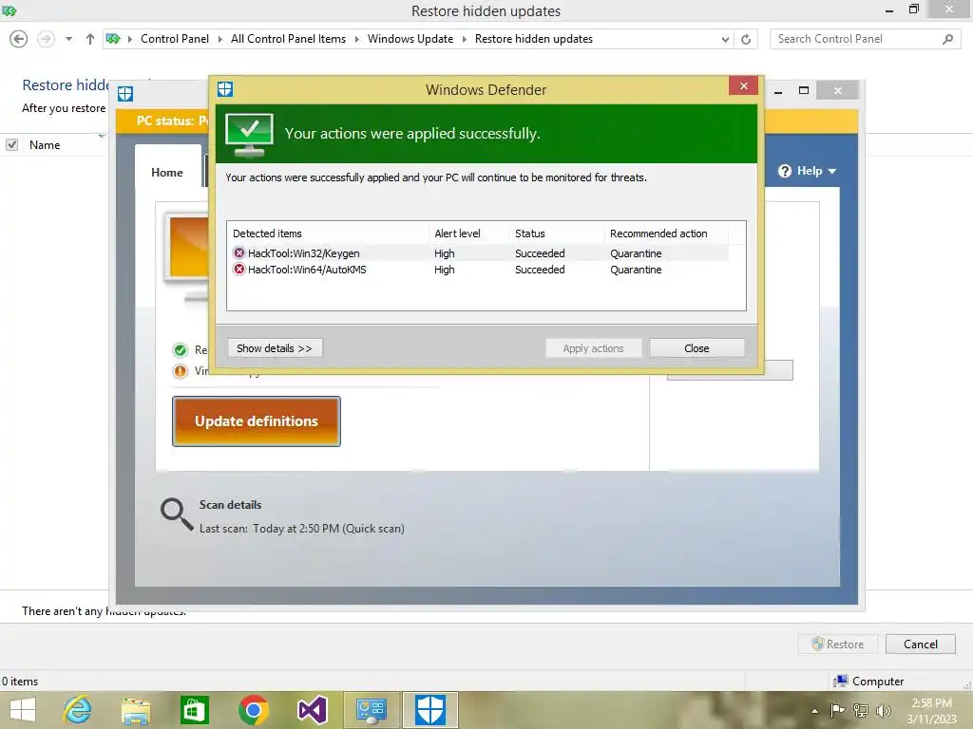Image resolution: width=973 pixels, height=729 pixels.
Task: Click the Defender main window title icon
Action: click(125, 94)
